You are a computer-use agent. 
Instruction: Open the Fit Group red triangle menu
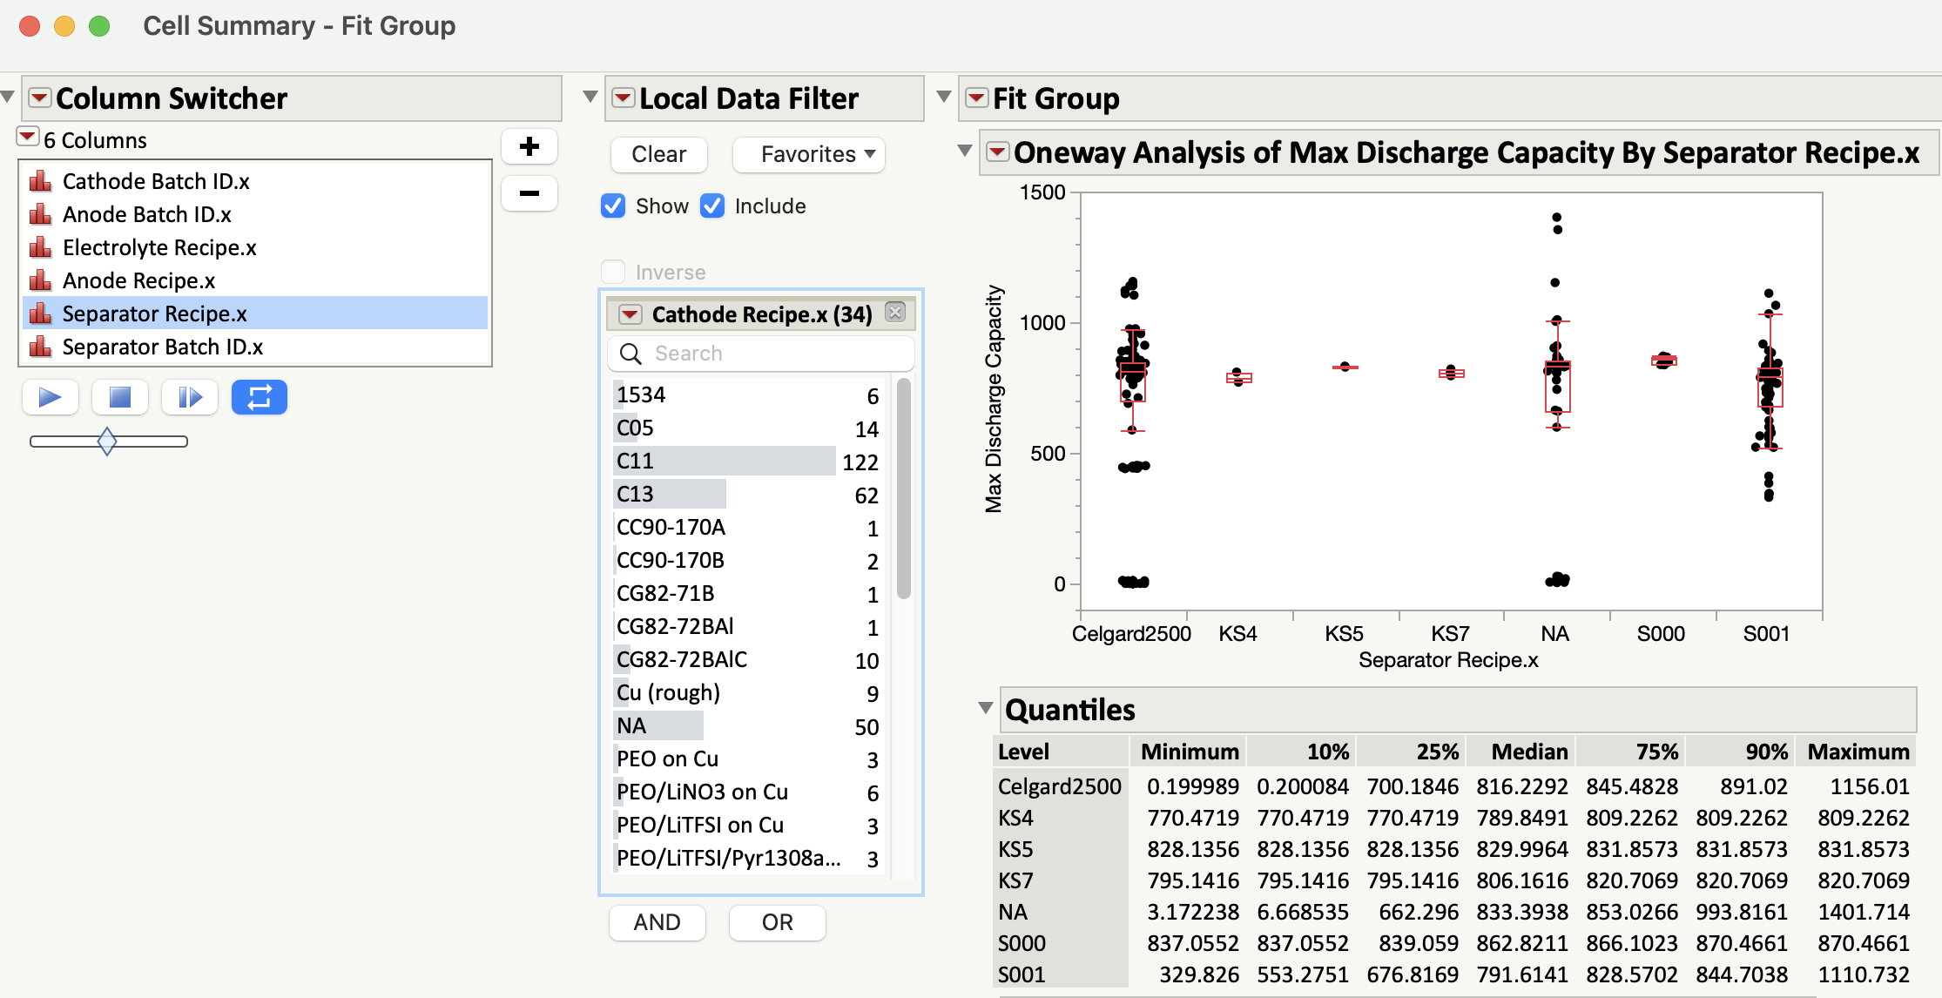point(977,98)
